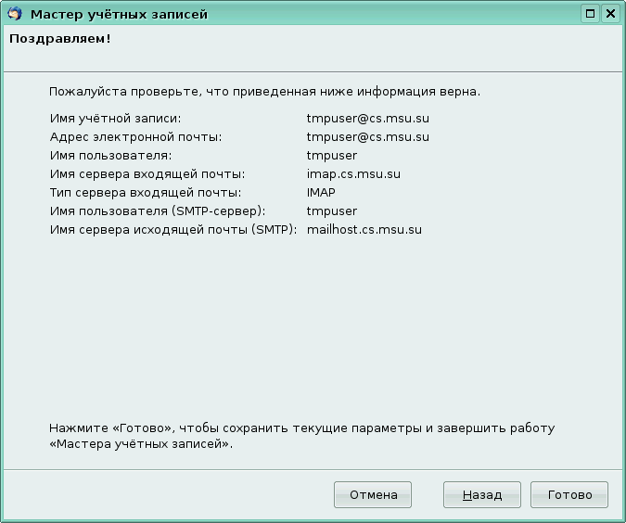Click the IMAP server type value
Image resolution: width=626 pixels, height=523 pixels.
tap(321, 193)
